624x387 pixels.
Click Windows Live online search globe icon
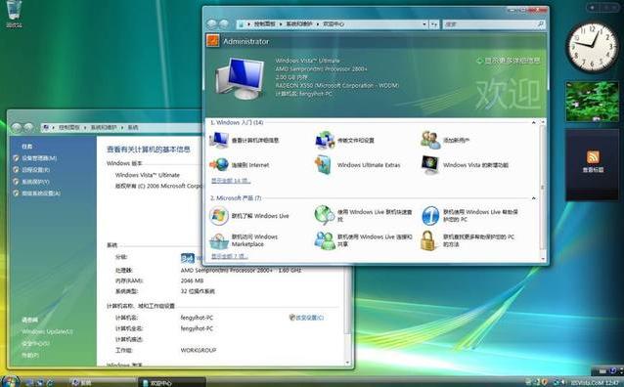pos(325,215)
